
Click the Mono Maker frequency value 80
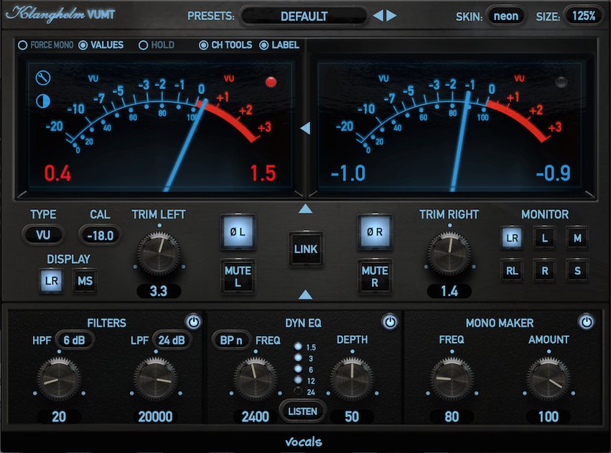(x=452, y=417)
